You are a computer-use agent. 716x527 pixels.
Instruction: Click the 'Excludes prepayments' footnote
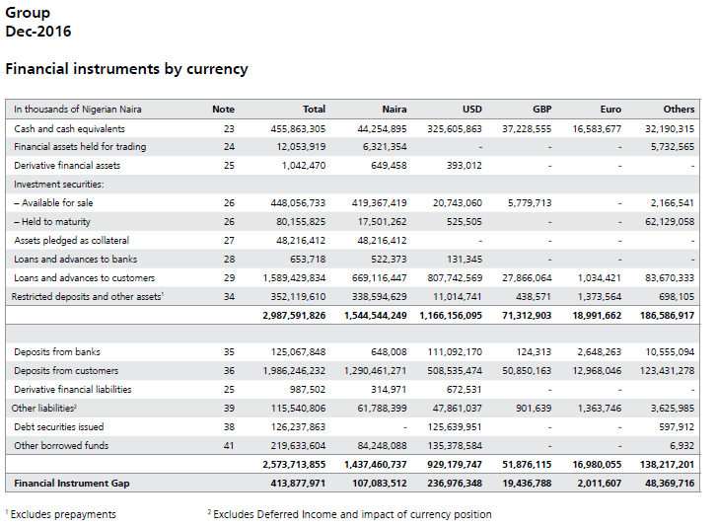coord(61,514)
